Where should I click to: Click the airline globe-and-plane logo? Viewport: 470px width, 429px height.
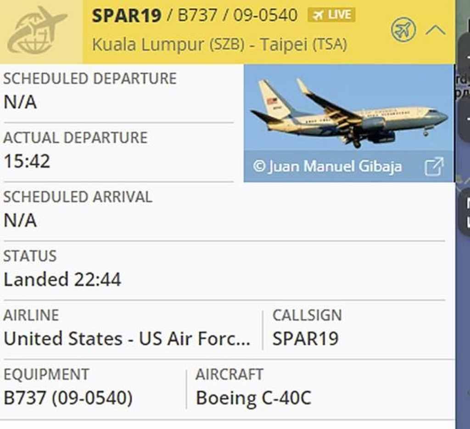click(x=38, y=31)
